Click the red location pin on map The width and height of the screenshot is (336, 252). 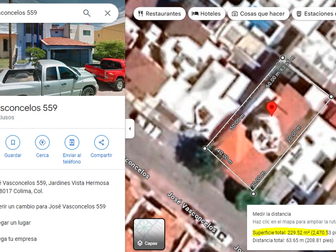[x=272, y=109]
